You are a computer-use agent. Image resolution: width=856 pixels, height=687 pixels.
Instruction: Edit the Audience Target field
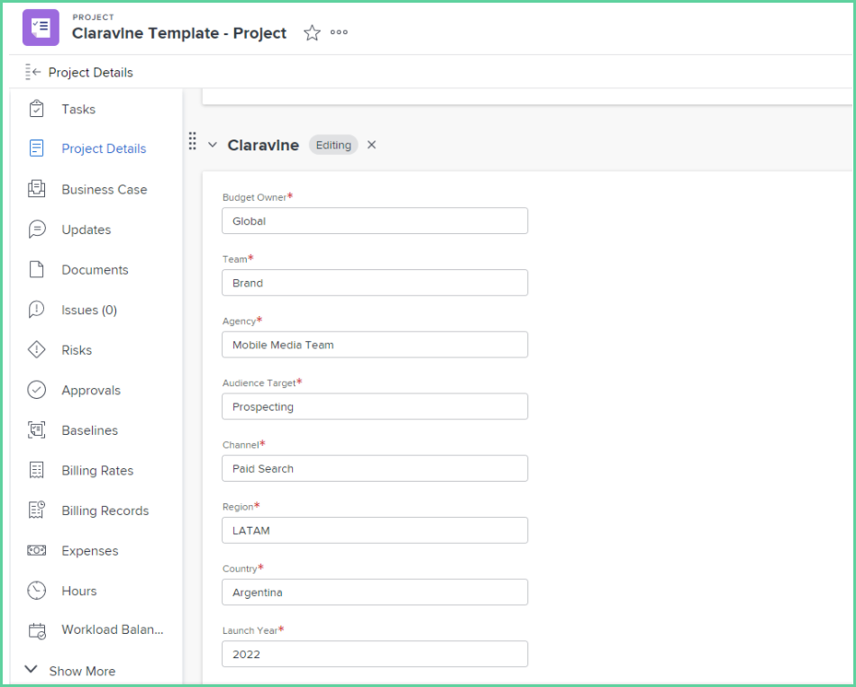coord(375,406)
